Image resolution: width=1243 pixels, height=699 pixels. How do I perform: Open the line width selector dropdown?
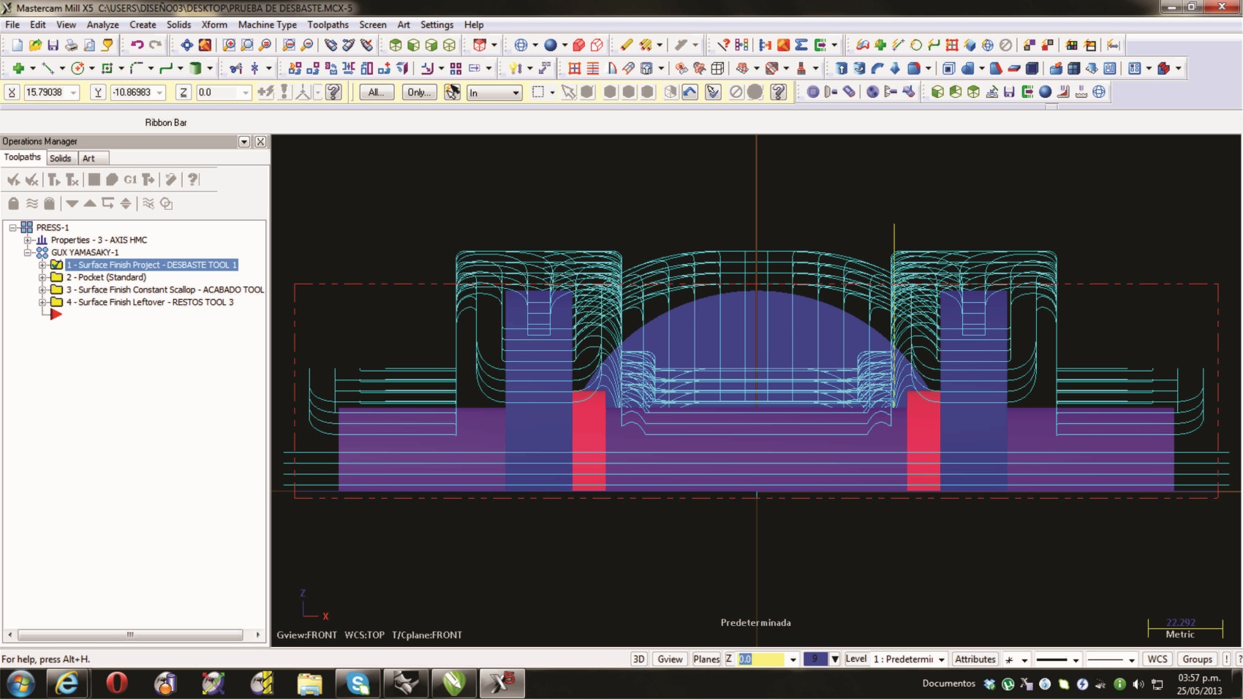(1131, 660)
